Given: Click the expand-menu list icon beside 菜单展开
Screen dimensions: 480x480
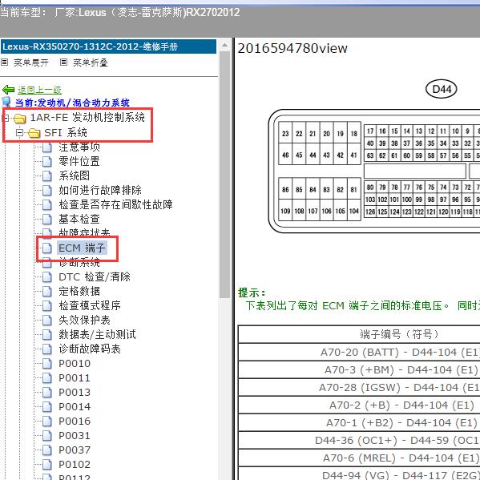Looking at the screenshot, I should pos(4,63).
